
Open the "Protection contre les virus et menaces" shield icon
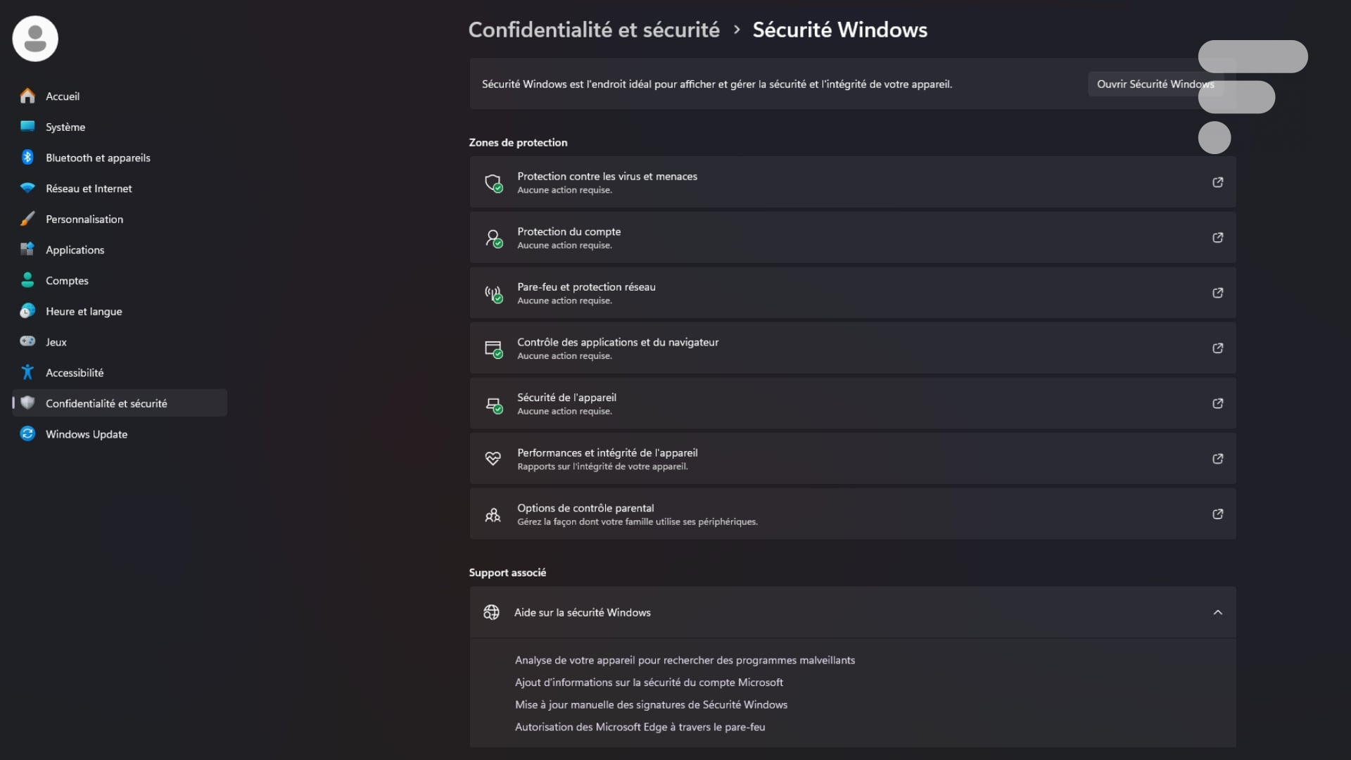[x=494, y=182]
